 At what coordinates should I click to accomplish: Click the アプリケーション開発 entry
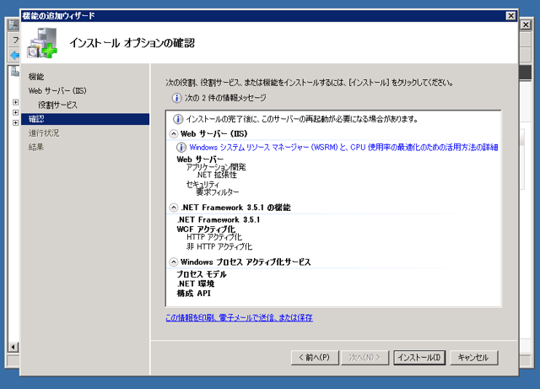pos(216,167)
